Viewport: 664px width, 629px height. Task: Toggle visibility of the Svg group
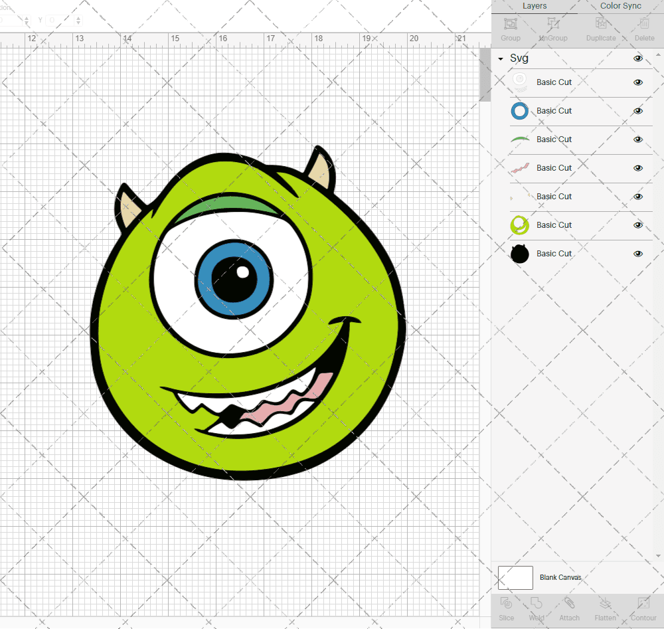[x=638, y=58]
